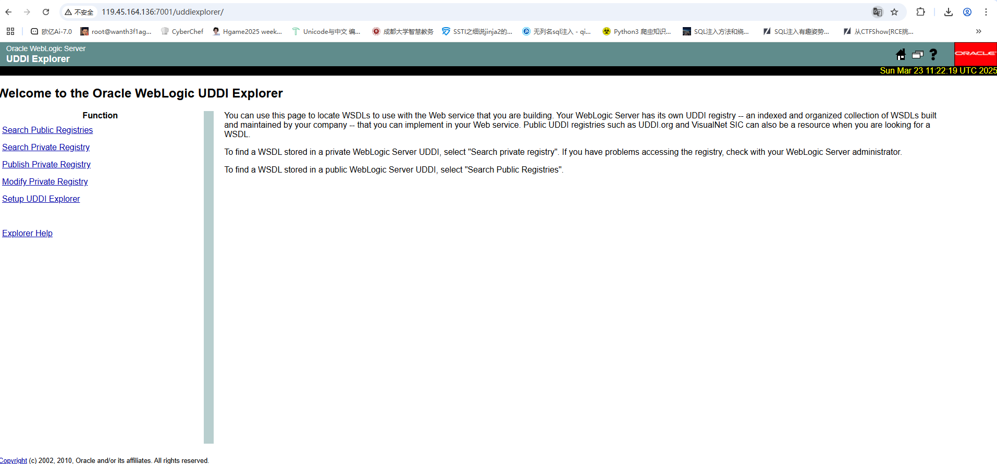Open the browser extensions puzzle icon
The image size is (997, 464).
point(920,12)
